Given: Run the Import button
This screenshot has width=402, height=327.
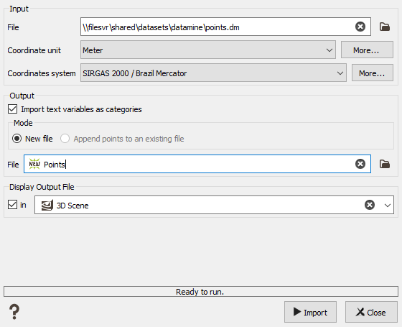Looking at the screenshot, I should click(x=310, y=312).
